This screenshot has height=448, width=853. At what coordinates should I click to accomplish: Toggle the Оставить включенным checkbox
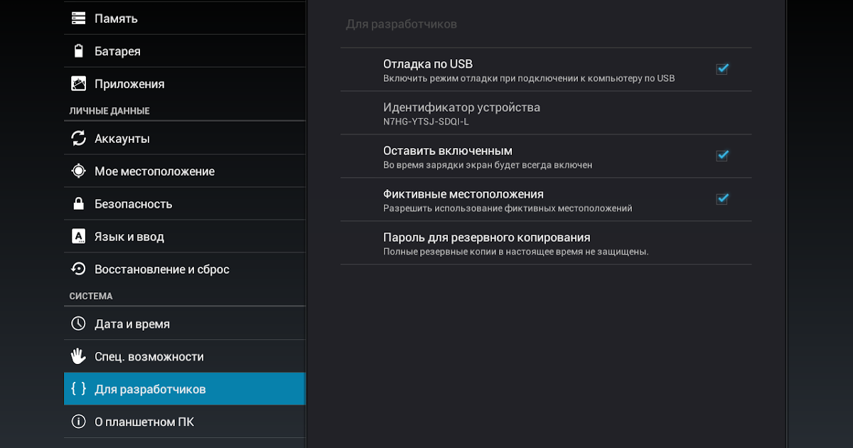pyautogui.click(x=722, y=155)
